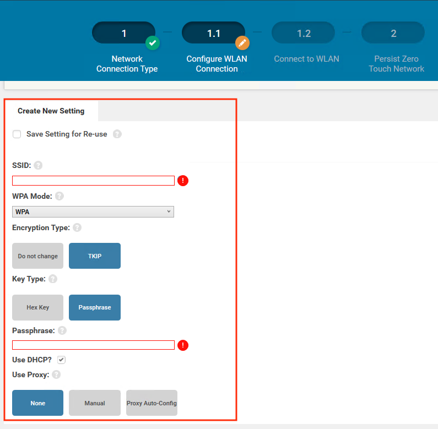Image resolution: width=438 pixels, height=429 pixels.
Task: Select TKIP encryption type
Action: pos(95,256)
